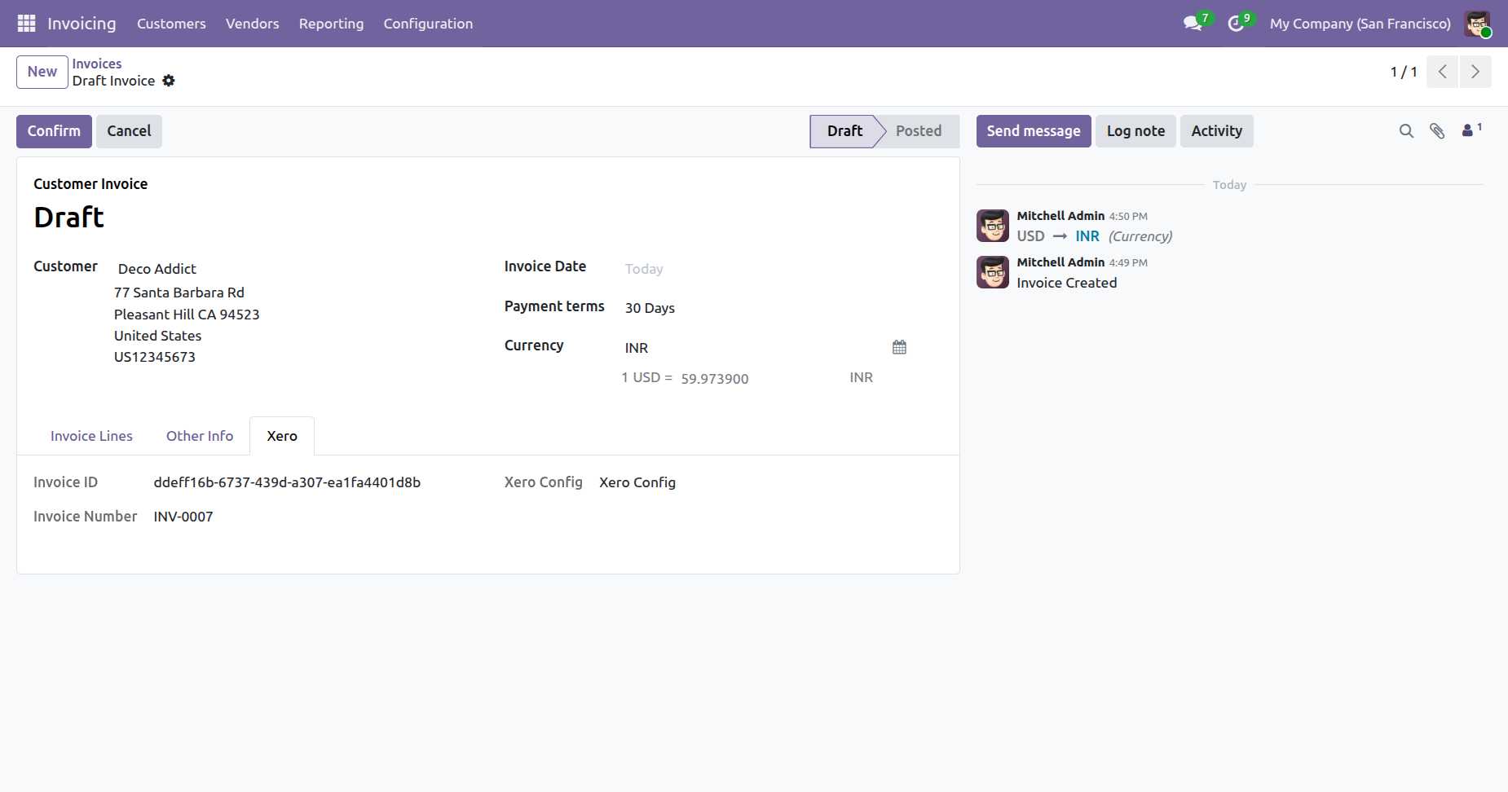Go to next record arrow
This screenshot has height=792, width=1508.
click(1475, 72)
